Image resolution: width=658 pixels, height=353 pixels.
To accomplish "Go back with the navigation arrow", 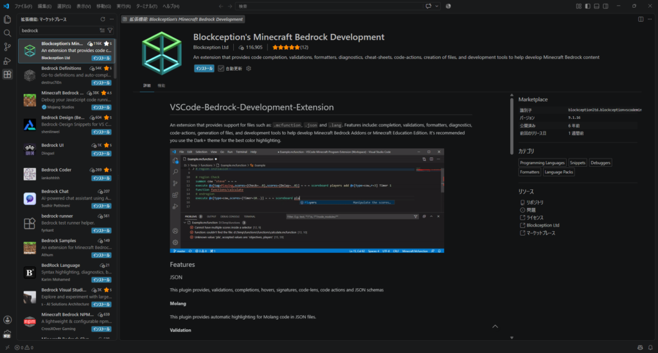I will point(221,6).
